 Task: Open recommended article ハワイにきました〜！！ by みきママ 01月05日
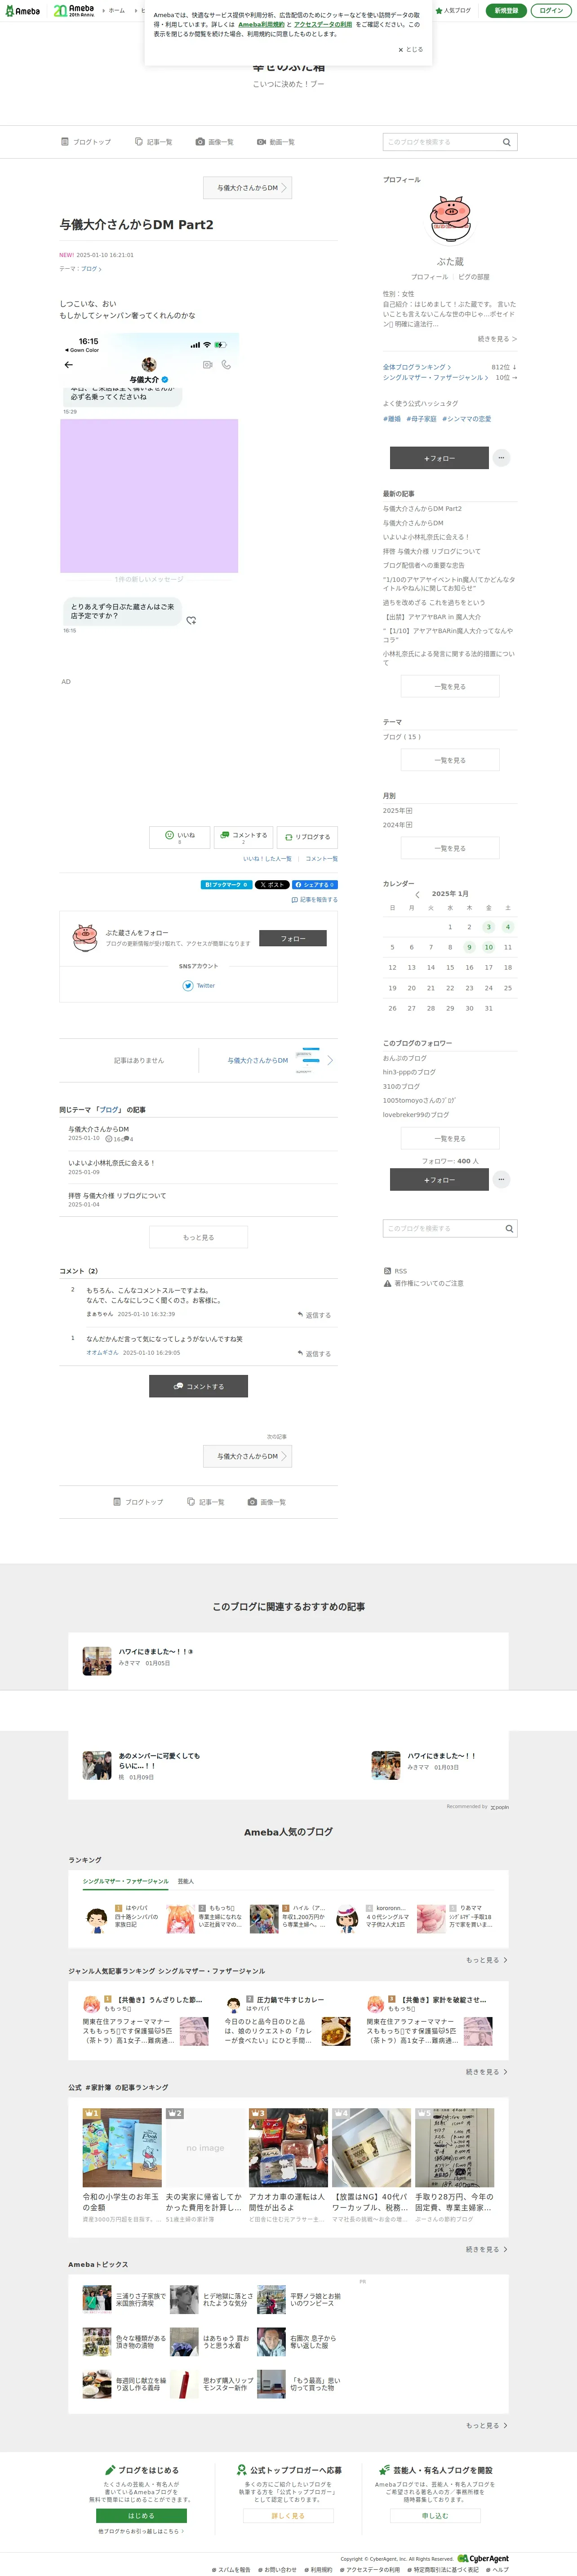click(x=155, y=1653)
